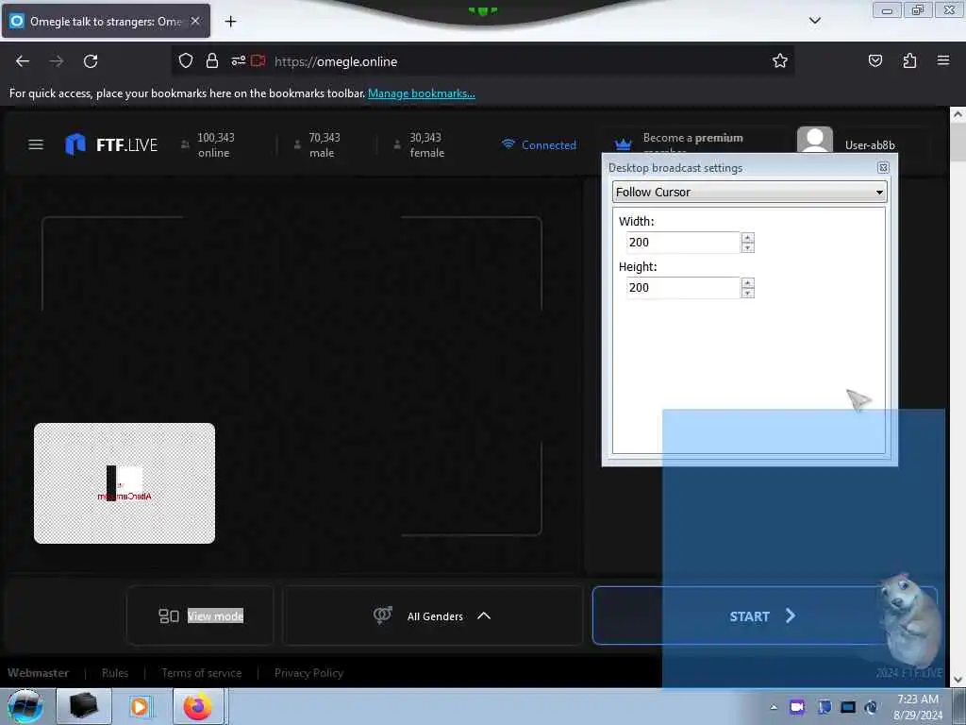This screenshot has width=966, height=725.
Task: Open the Windows Start orb
Action: coord(25,706)
